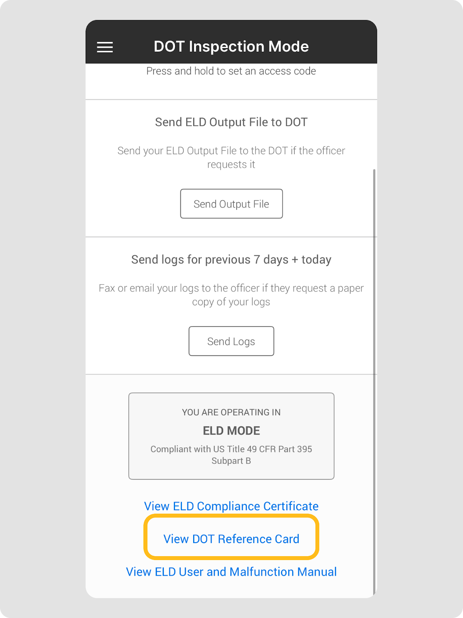Click the 'Subpart B' text
Image resolution: width=463 pixels, height=618 pixels.
click(231, 461)
